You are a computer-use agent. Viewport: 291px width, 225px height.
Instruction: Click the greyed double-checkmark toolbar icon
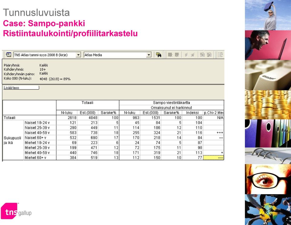(x=186, y=55)
